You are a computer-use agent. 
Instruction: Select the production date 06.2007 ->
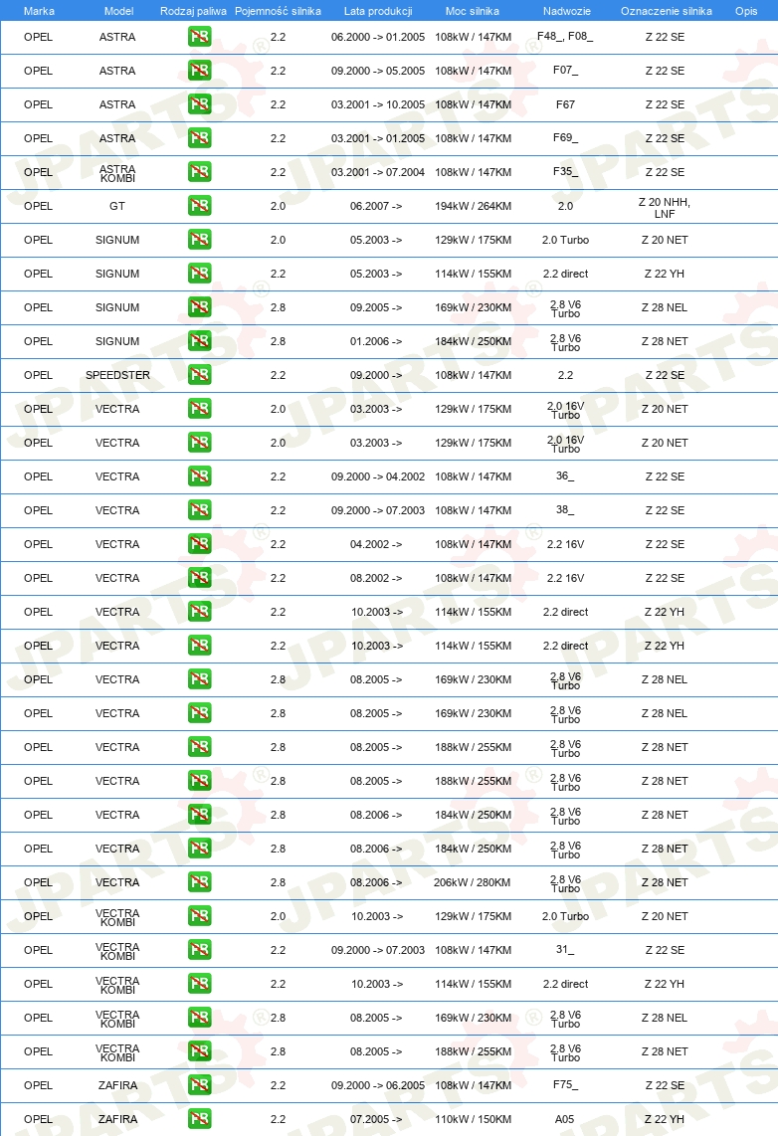click(x=376, y=206)
